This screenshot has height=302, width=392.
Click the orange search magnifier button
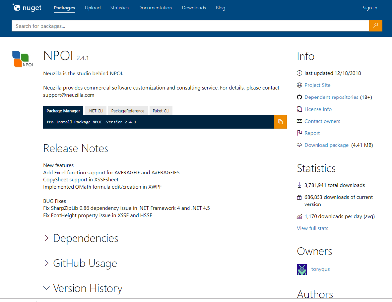click(376, 26)
